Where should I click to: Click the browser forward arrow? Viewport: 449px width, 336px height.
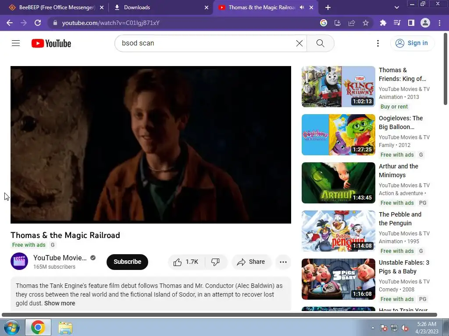click(24, 23)
